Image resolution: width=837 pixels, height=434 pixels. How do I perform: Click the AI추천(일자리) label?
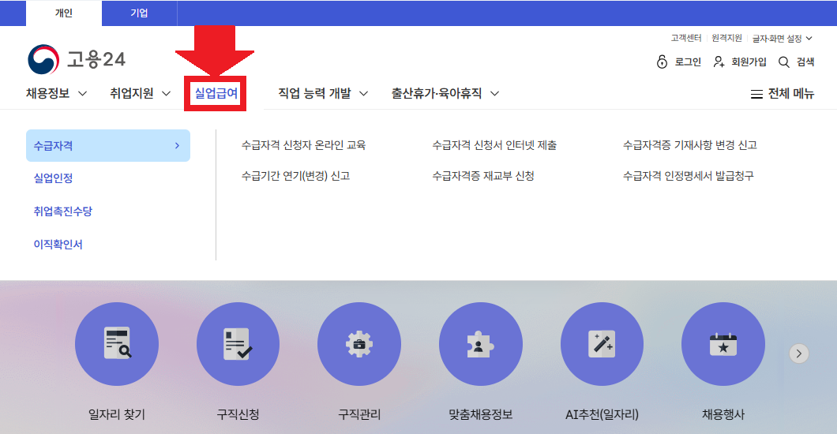(x=602, y=414)
